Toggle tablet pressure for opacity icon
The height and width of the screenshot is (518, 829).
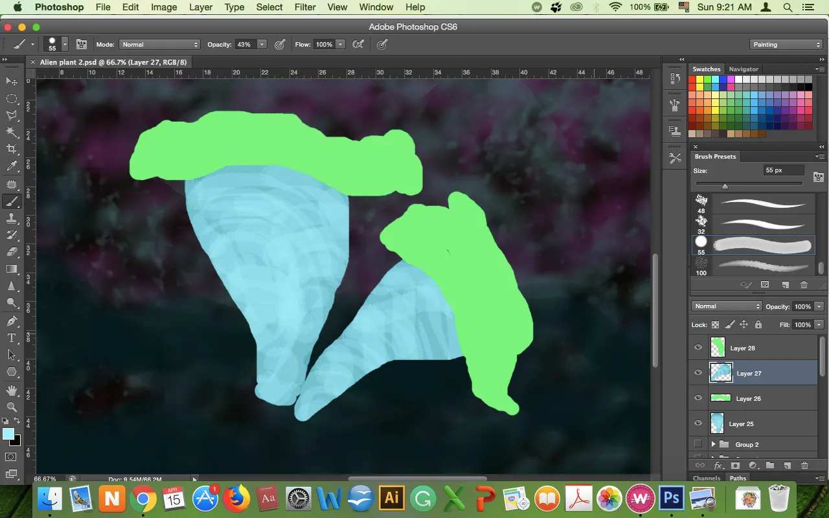coord(280,45)
